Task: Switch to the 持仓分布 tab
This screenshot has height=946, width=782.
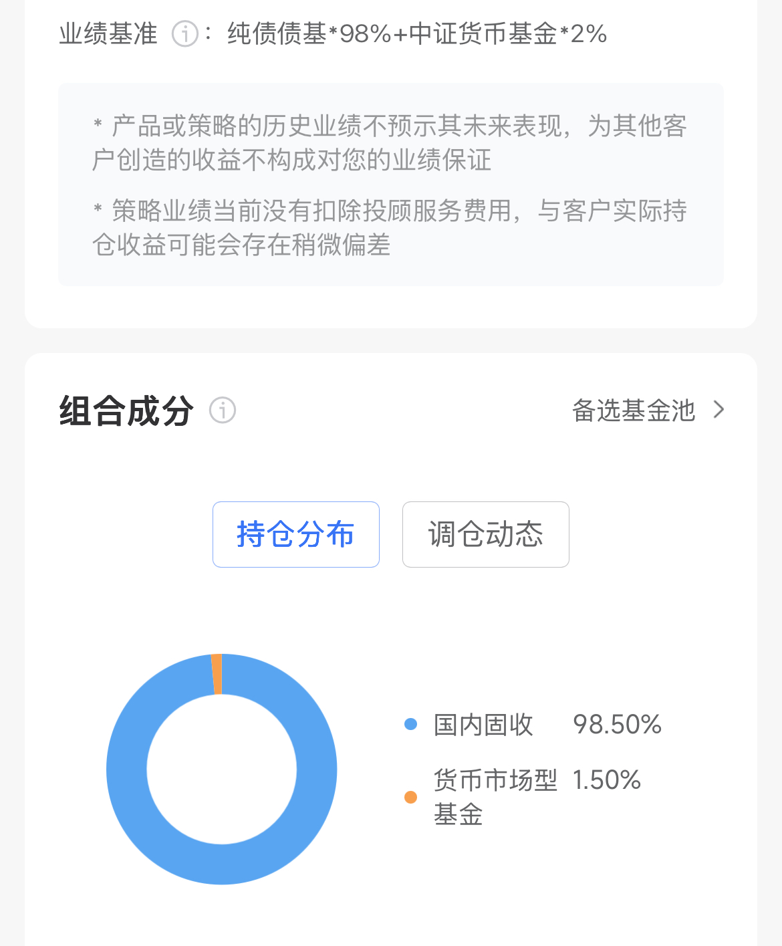Action: (295, 534)
